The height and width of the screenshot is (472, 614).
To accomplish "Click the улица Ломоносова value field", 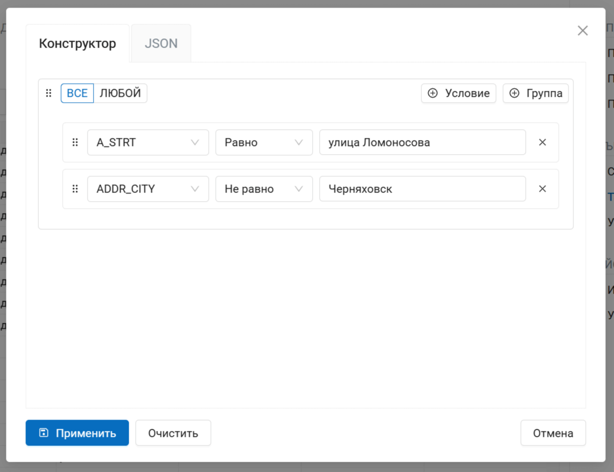I will [x=422, y=142].
